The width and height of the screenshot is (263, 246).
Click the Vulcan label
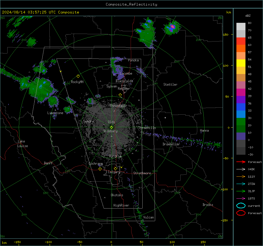[148, 217]
